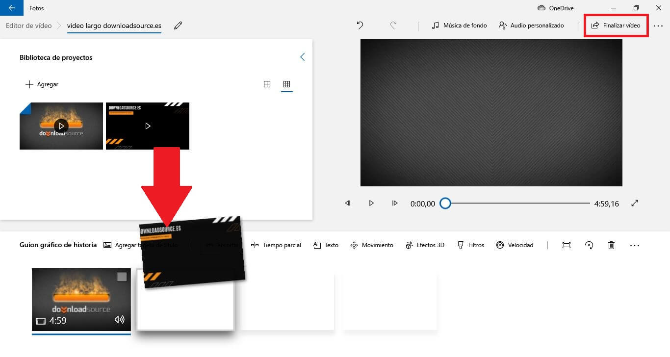Click the pencil rename icon

pos(178,25)
